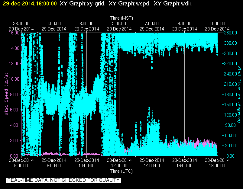Click the 'Time (MST)' top axis label
The height and width of the screenshot is (189, 243).
[x=121, y=18]
